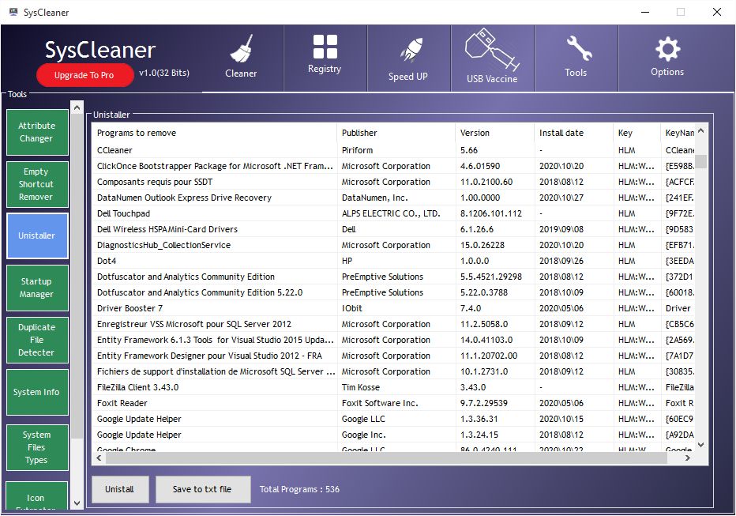This screenshot has height=516, width=736.
Task: Click Upgrade To Pro button
Action: [x=84, y=75]
